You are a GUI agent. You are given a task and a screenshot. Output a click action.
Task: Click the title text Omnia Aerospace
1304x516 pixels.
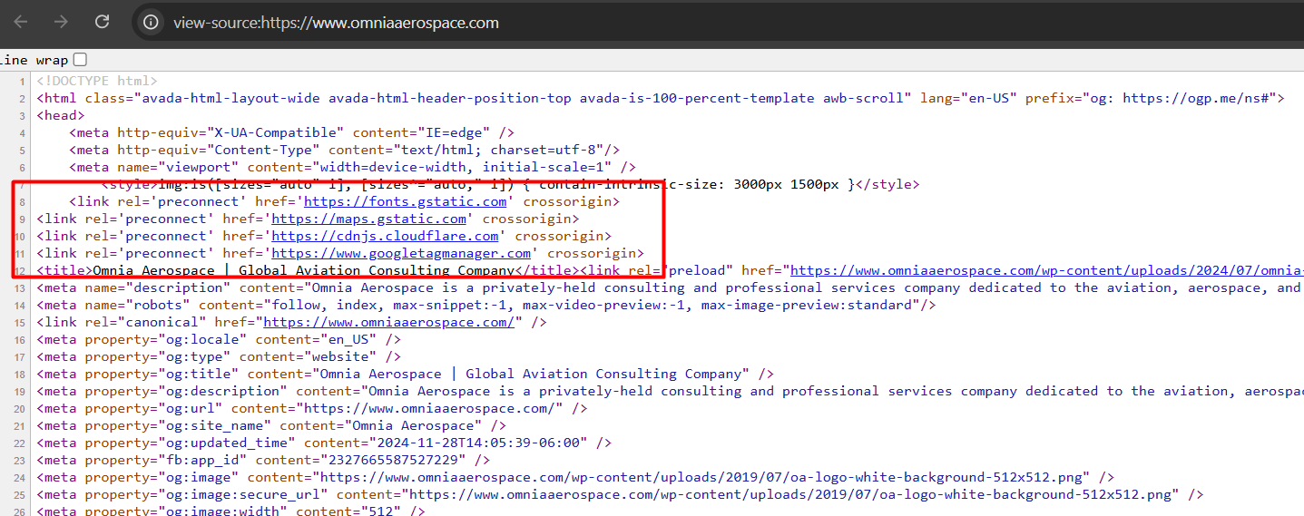coord(303,270)
